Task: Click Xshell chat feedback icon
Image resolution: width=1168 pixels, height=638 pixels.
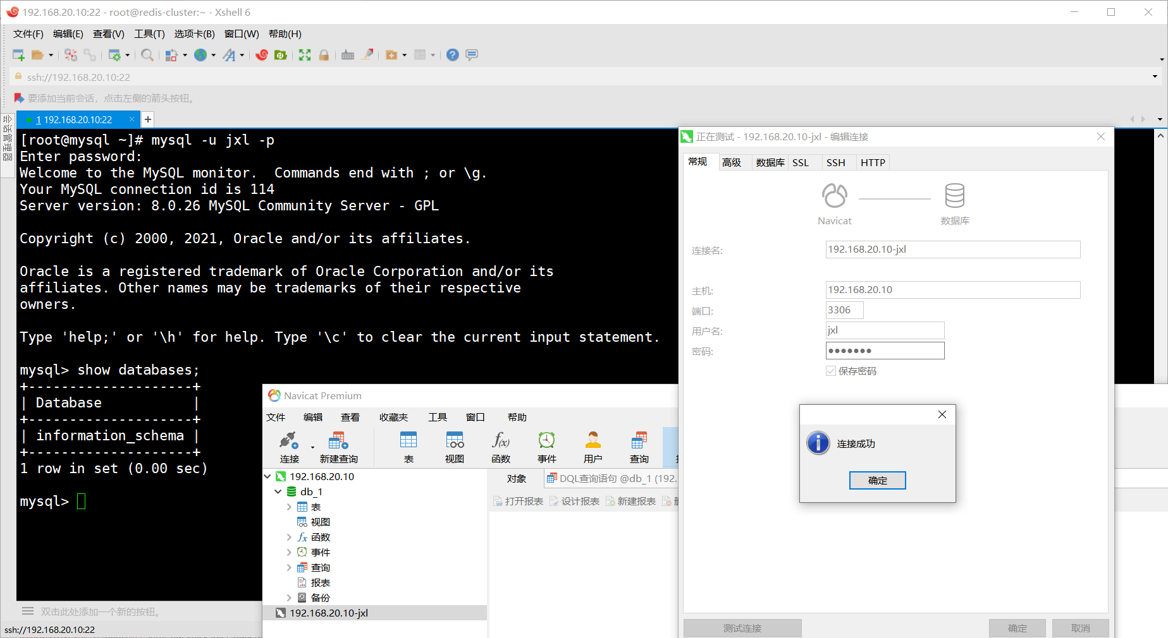Action: (472, 55)
